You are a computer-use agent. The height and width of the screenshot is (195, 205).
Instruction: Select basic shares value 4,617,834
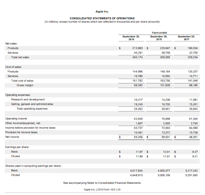136,171
